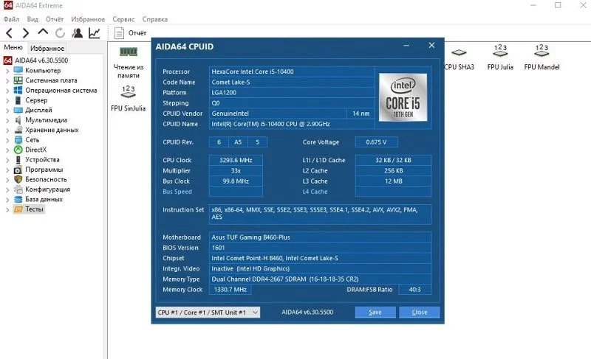The width and height of the screenshot is (591, 359).
Task: Open the FPU SinJulia benchmark icon
Action: (128, 99)
